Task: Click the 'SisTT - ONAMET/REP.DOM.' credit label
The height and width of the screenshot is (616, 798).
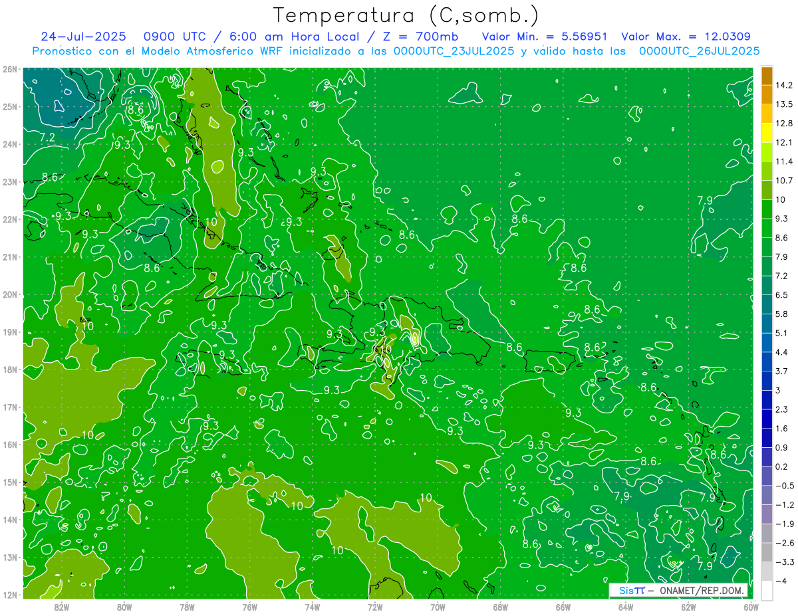Action: [678, 591]
